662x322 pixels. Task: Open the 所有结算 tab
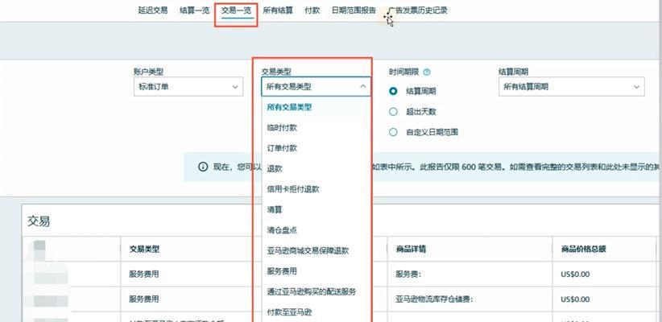tap(278, 10)
